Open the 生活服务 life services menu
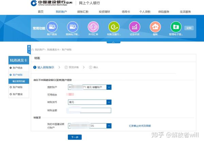Viewport: 204px width, 143px height. pos(185,12)
